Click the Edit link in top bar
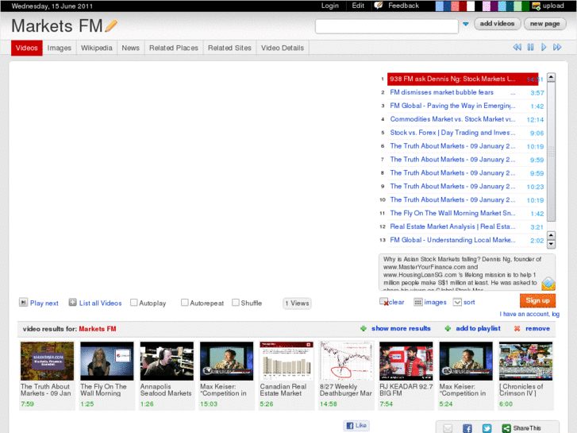577x433 pixels. [x=358, y=6]
